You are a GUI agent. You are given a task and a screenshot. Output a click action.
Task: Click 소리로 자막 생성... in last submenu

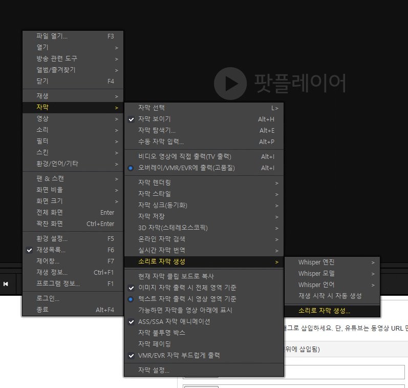(x=332, y=311)
